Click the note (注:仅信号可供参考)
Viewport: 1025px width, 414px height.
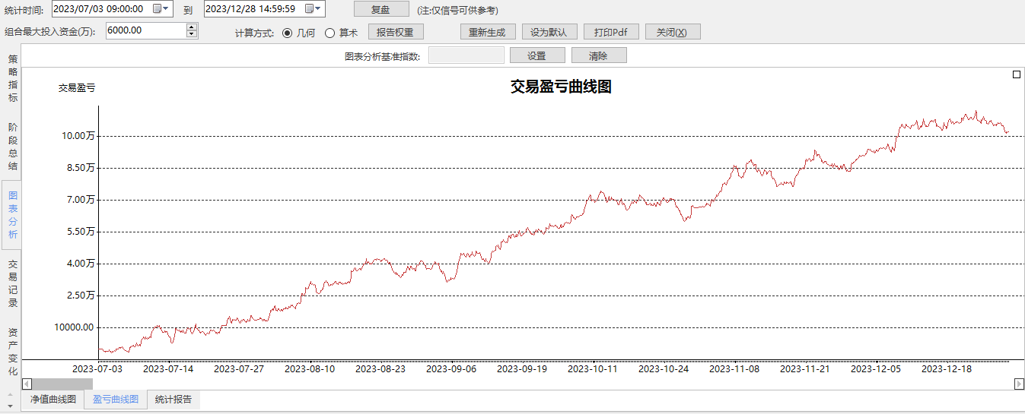tap(458, 10)
